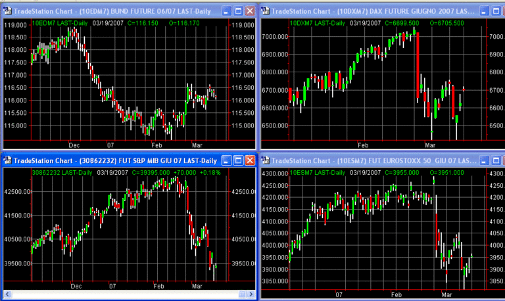Close the FUT S&P MIB chart window
The image size is (505, 301).
tap(249, 160)
